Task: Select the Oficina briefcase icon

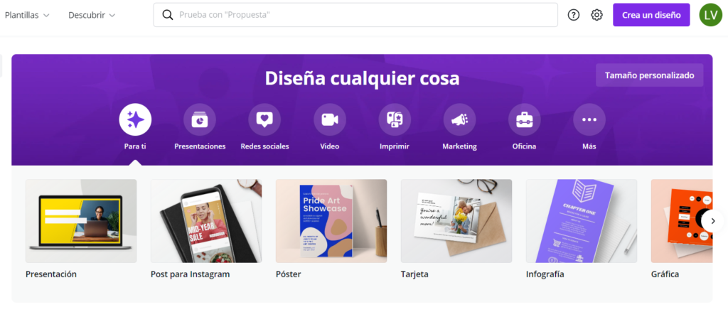Action: [525, 119]
